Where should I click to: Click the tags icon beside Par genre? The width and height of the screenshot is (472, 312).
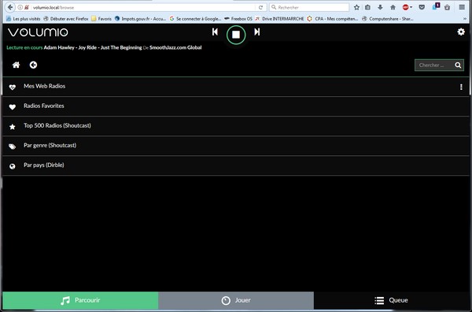click(x=13, y=147)
